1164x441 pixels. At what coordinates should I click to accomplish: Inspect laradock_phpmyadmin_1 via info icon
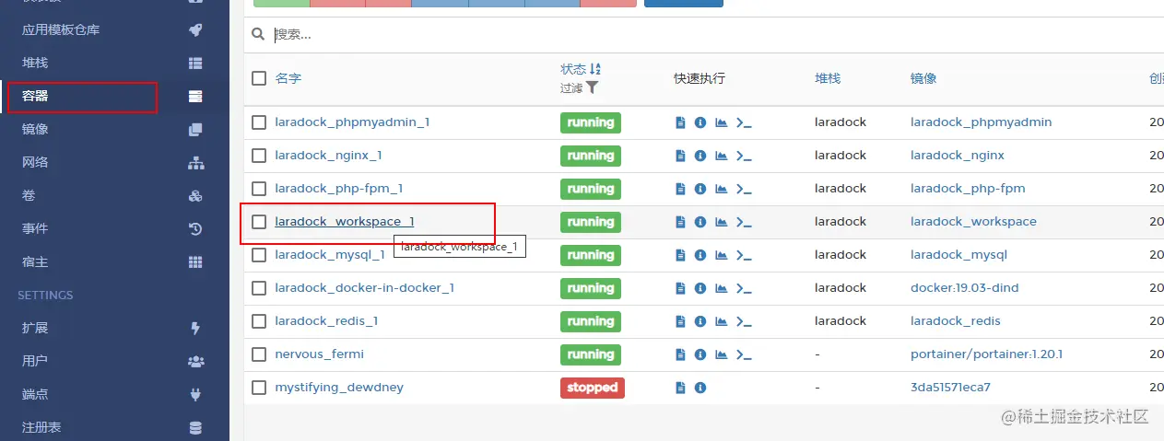(700, 122)
